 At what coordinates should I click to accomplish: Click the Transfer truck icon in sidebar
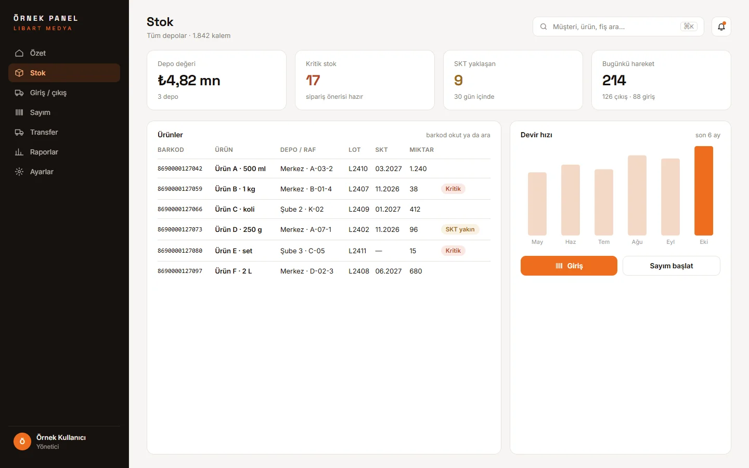(x=19, y=132)
